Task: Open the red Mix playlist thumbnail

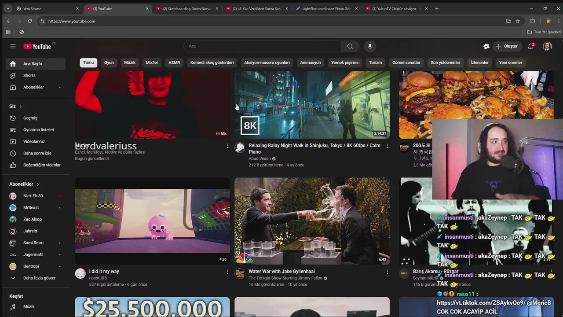Action: tap(152, 105)
